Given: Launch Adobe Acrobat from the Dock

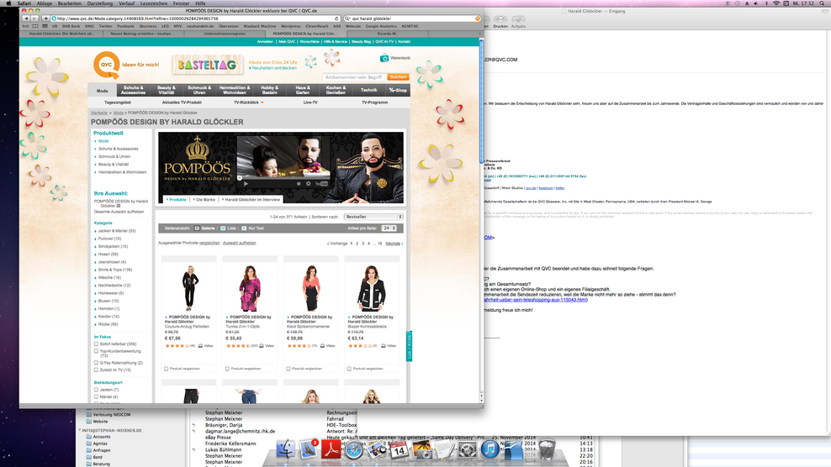Looking at the screenshot, I should coord(331,449).
